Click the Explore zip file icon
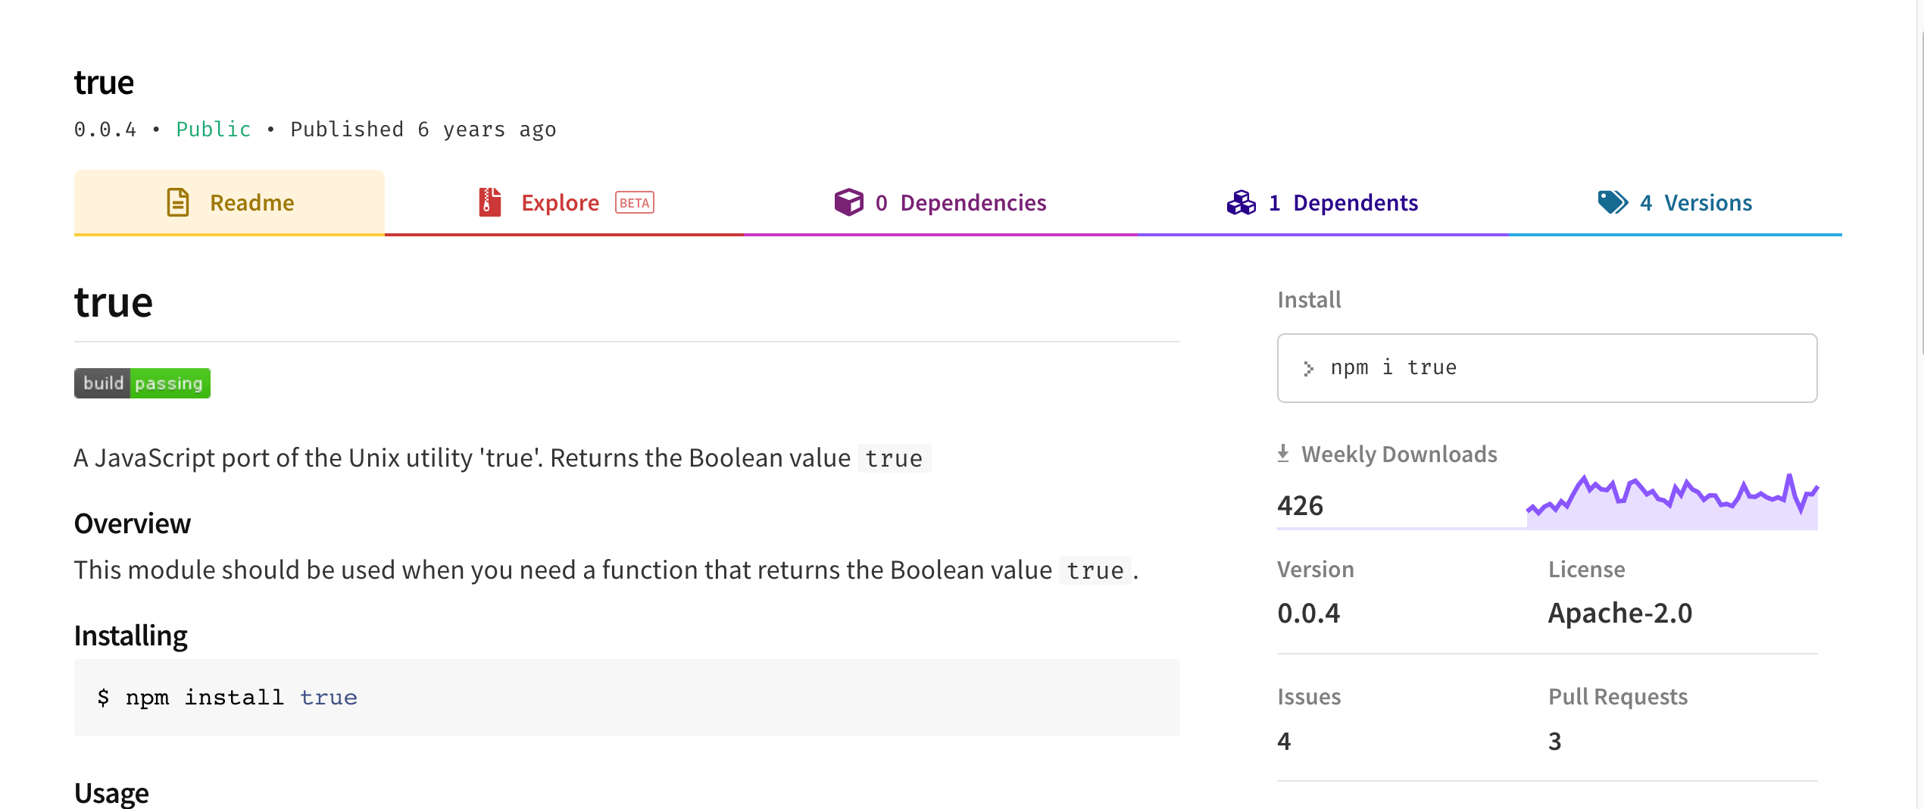 tap(490, 202)
